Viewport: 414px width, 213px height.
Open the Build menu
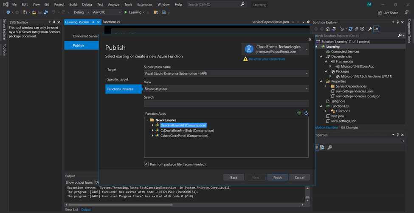pos(73,5)
